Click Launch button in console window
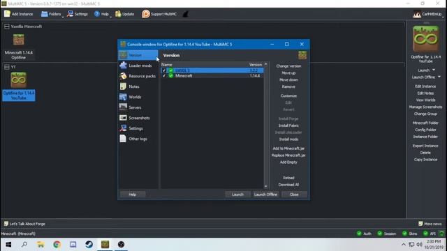The width and height of the screenshot is (447, 251). pos(237,195)
